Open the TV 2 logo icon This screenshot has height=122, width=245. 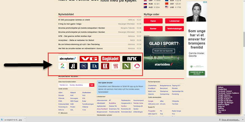coord(62,66)
